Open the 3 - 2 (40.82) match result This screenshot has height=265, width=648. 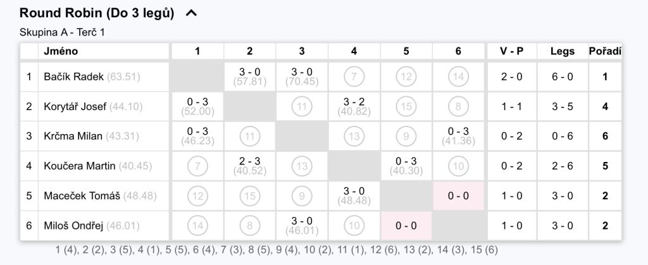tap(354, 106)
